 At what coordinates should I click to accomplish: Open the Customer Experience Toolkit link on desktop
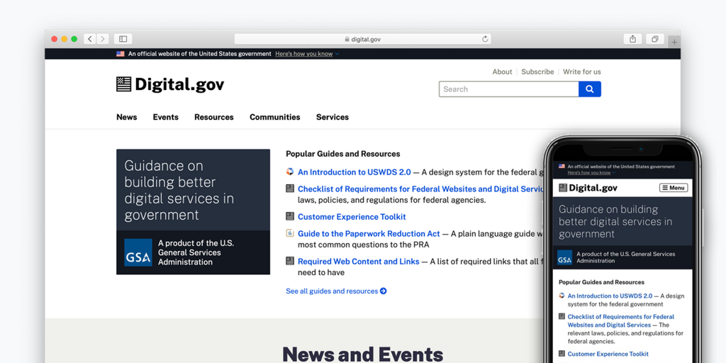(x=352, y=217)
